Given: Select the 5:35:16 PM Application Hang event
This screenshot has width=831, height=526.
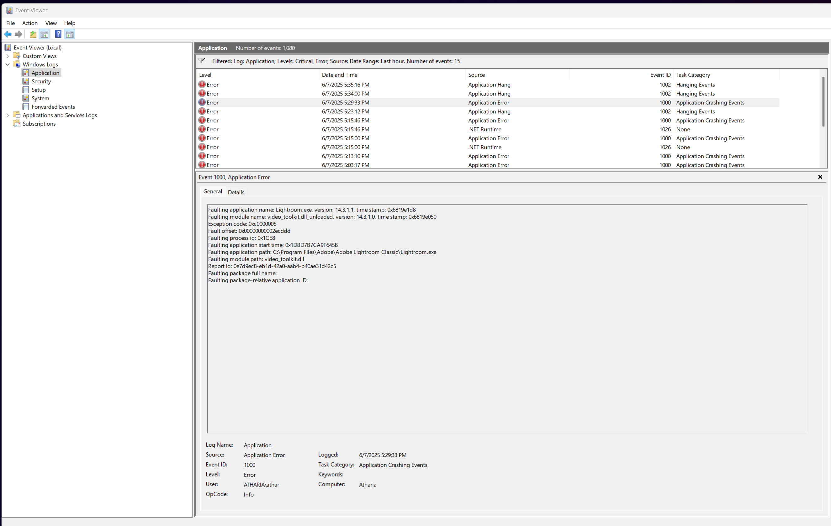Looking at the screenshot, I should coord(345,85).
